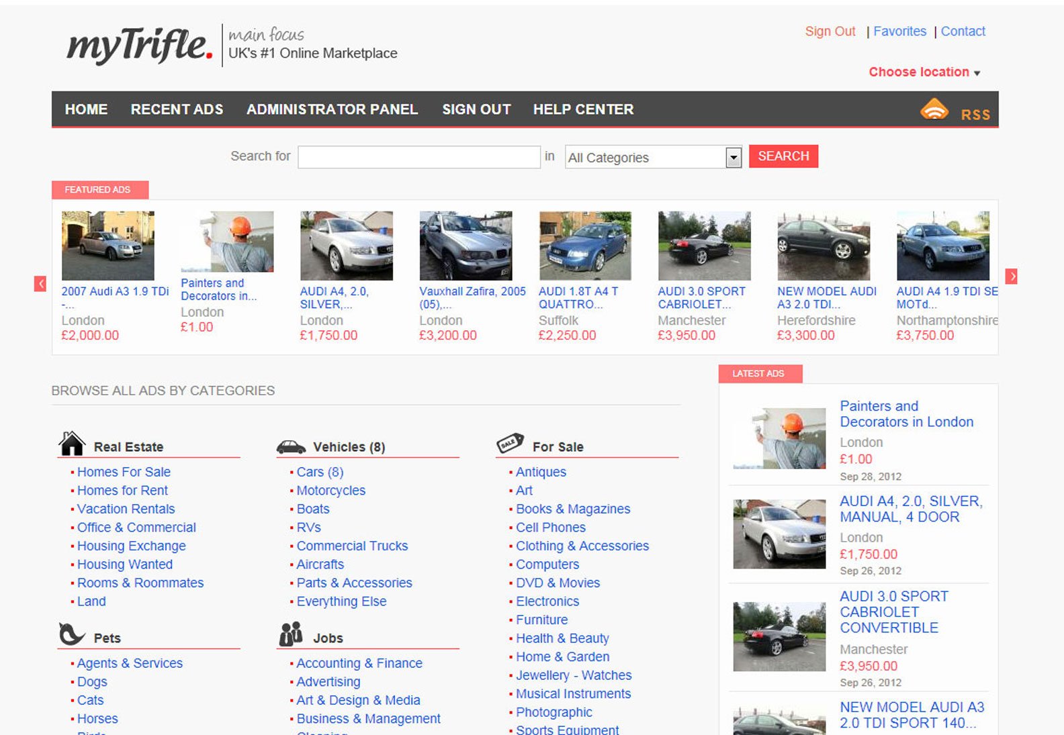The image size is (1064, 735).
Task: Click the Vehicles car icon
Action: (291, 446)
